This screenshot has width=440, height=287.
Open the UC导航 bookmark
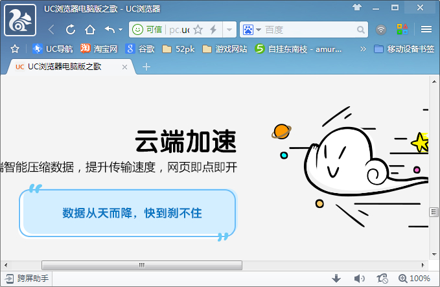pos(52,49)
